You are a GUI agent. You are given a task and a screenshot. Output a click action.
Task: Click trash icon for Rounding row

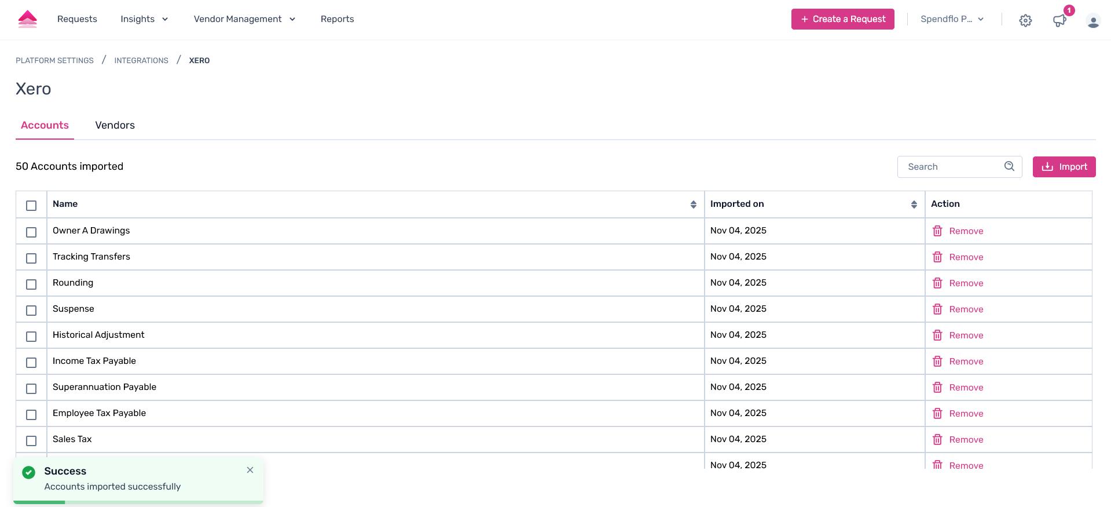point(937,283)
